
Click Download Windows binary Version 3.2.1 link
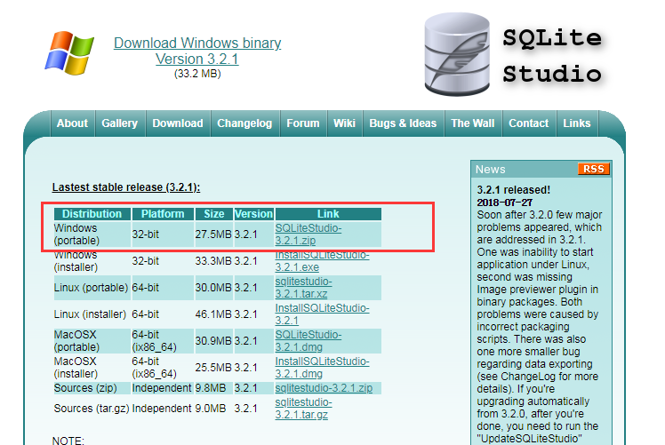197,51
